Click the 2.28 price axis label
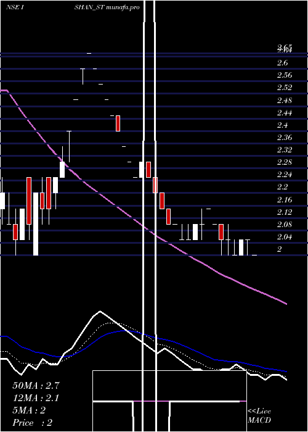Image resolution: width=308 pixels, height=432 pixels. coord(285,162)
